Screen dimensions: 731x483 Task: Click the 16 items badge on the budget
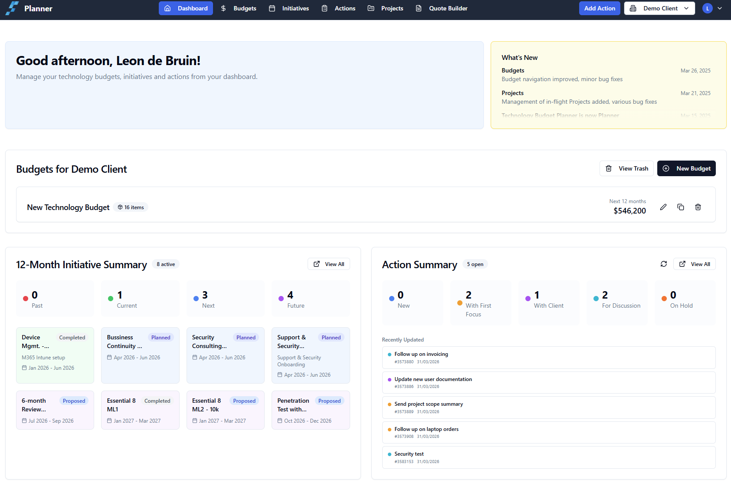pos(131,207)
